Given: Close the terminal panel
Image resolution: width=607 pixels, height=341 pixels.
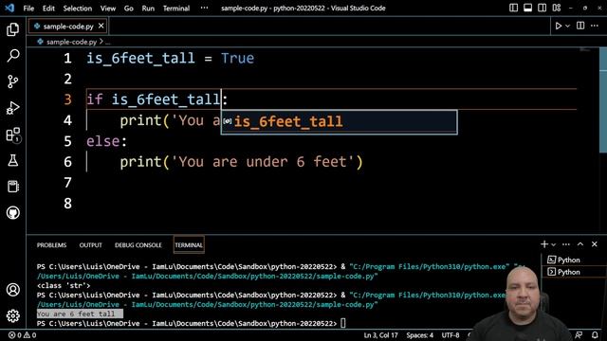Looking at the screenshot, I should (595, 244).
